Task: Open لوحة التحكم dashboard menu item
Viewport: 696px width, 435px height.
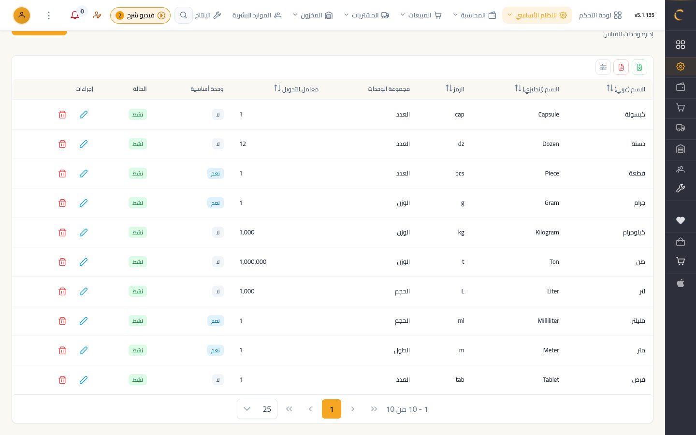Action: [x=601, y=15]
